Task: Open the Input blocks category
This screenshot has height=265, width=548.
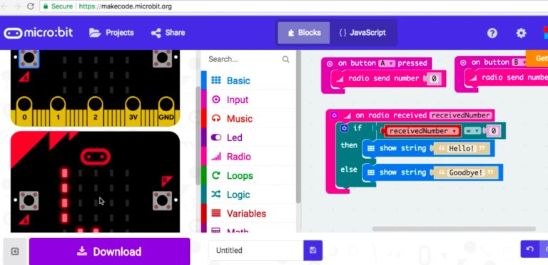Action: tap(248, 100)
